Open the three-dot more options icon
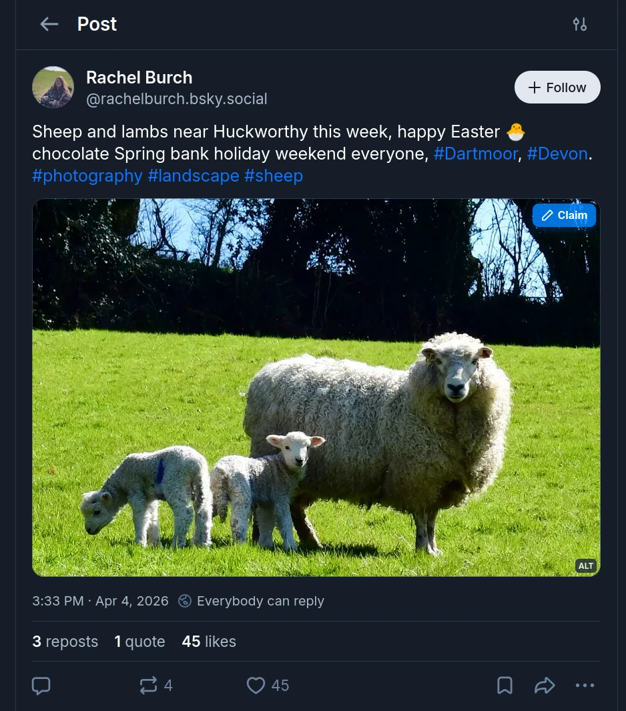Image resolution: width=626 pixels, height=711 pixels. tap(585, 685)
